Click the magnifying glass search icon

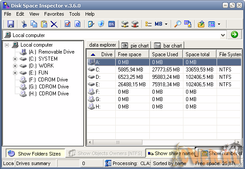pos(178,24)
